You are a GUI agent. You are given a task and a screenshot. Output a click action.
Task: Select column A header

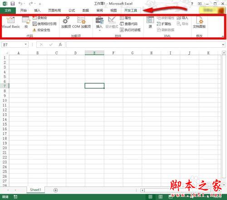point(19,53)
